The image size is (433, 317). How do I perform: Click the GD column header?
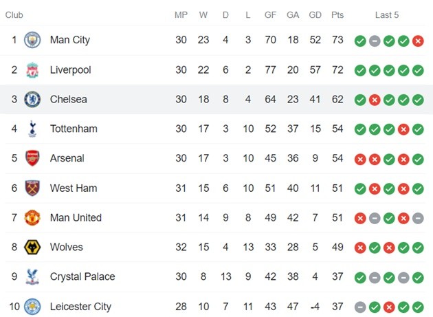[315, 14]
